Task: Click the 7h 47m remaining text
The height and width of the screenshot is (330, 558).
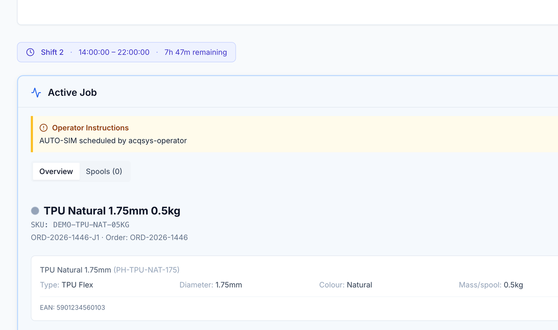Action: 196,52
